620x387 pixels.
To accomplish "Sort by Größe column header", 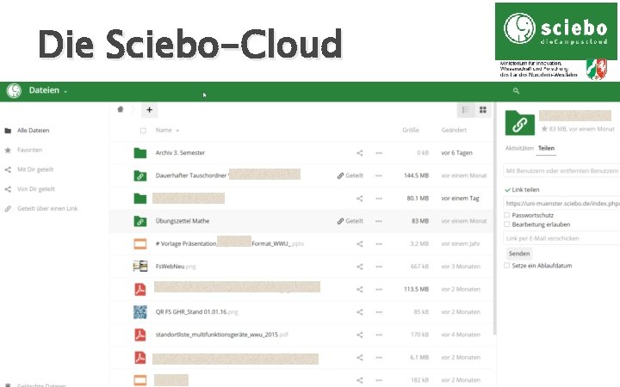I will 411,130.
